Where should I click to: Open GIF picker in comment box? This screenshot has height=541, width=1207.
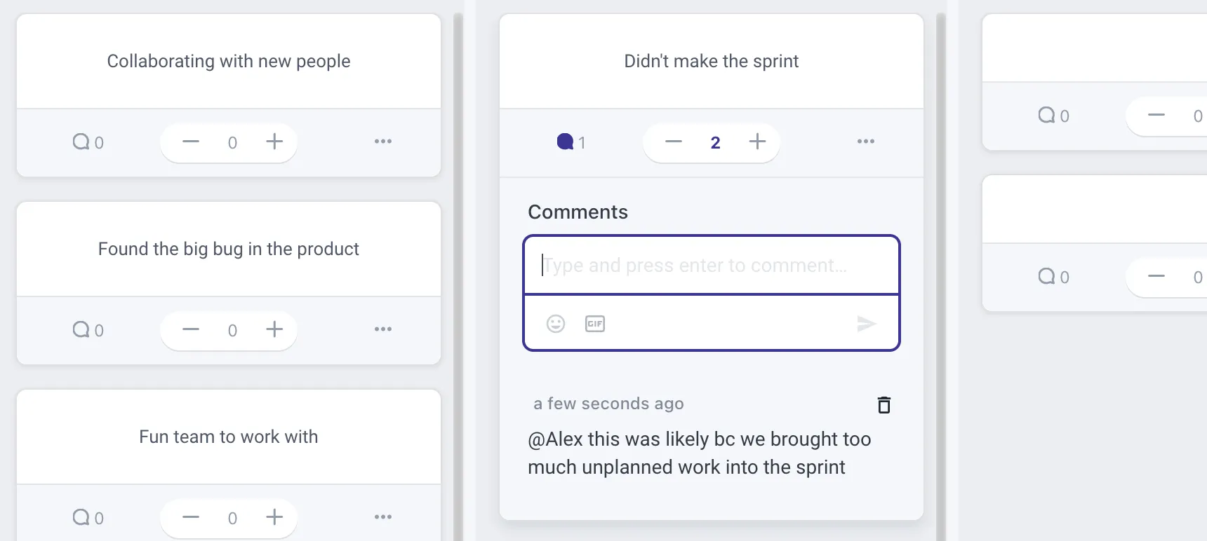point(594,324)
